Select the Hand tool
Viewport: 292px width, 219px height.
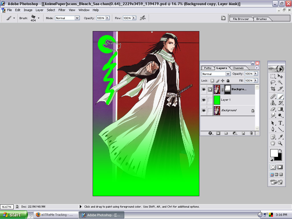tap(273, 143)
